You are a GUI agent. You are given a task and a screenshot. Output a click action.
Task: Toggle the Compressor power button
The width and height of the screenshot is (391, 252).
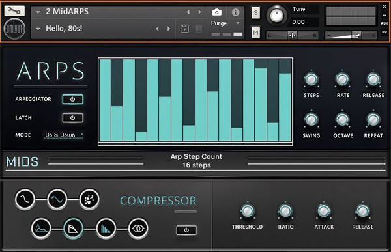[186, 230]
